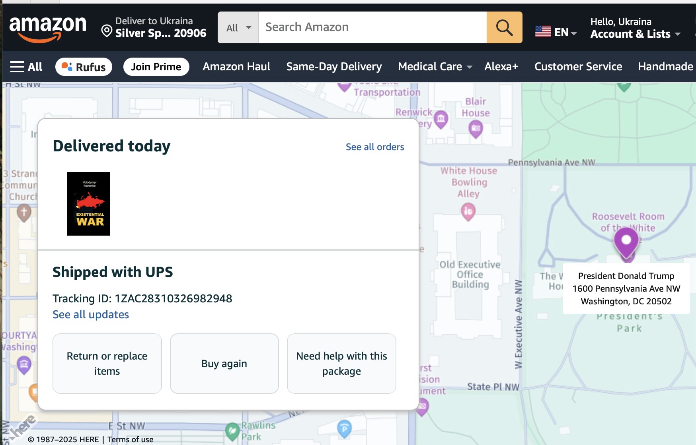Expand the EN language selector
The width and height of the screenshot is (696, 445).
click(556, 32)
